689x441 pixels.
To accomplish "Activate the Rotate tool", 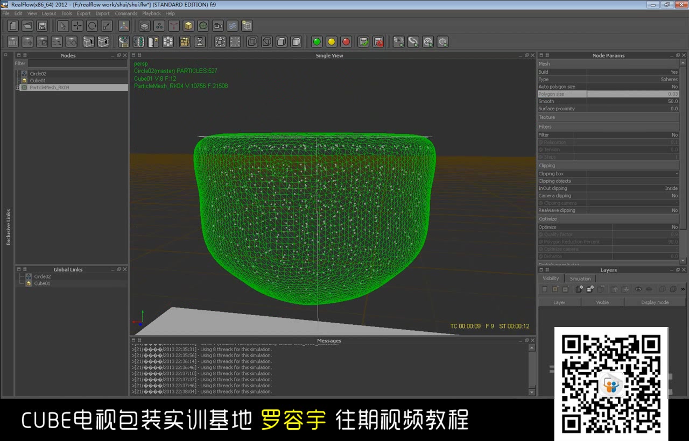I will coord(92,26).
